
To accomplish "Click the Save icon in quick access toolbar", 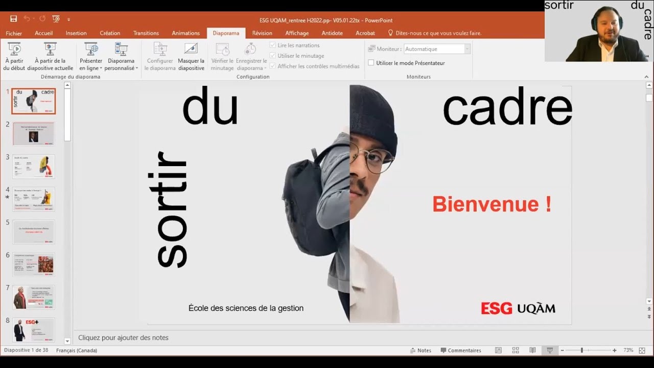I will tap(13, 19).
